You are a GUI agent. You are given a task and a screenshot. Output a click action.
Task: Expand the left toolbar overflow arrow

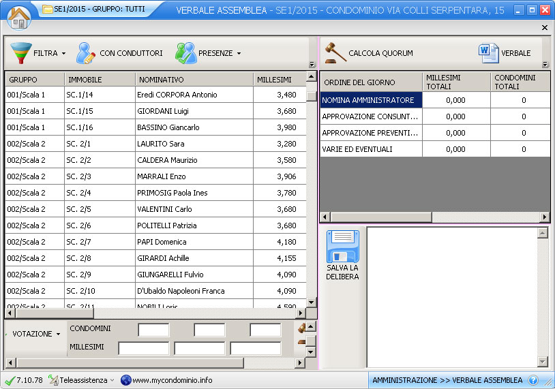[312, 65]
